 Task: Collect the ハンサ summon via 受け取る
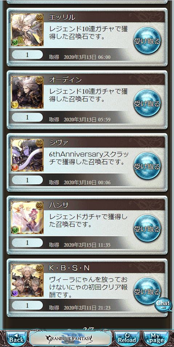pyautogui.click(x=147, y=229)
